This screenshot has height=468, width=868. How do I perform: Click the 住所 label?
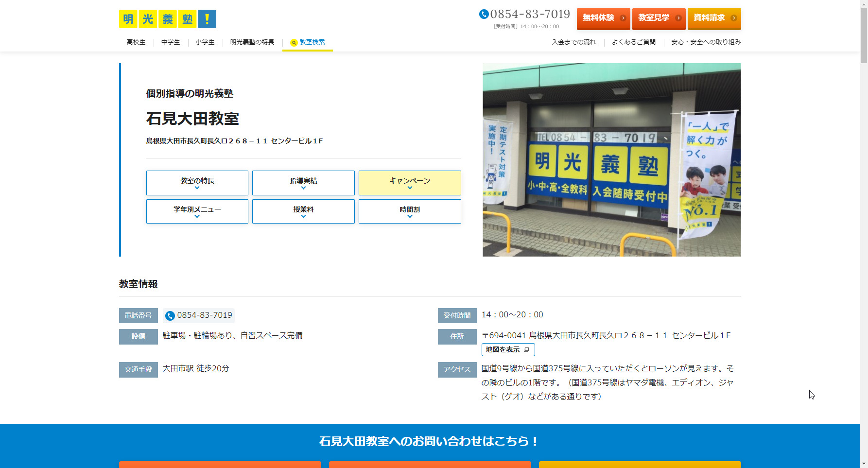pos(457,336)
